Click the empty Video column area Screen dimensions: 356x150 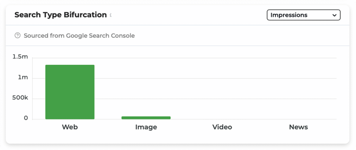222,90
